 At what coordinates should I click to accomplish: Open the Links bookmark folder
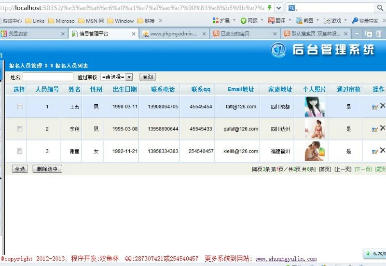(35, 21)
